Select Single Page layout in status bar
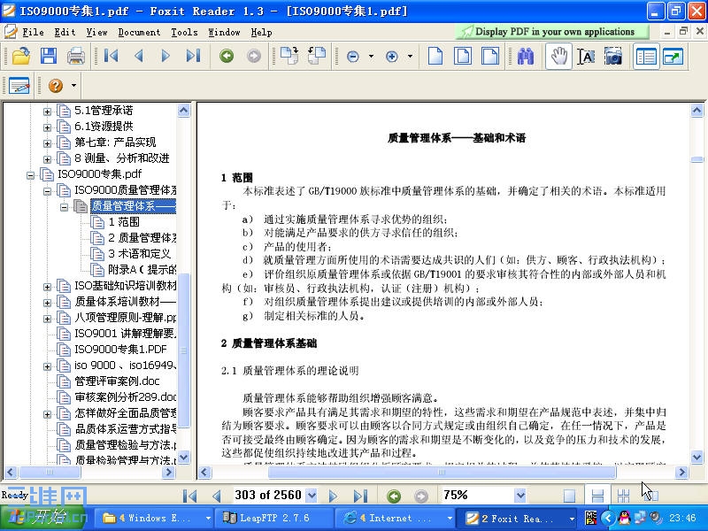The height and width of the screenshot is (531, 708). pyautogui.click(x=569, y=496)
